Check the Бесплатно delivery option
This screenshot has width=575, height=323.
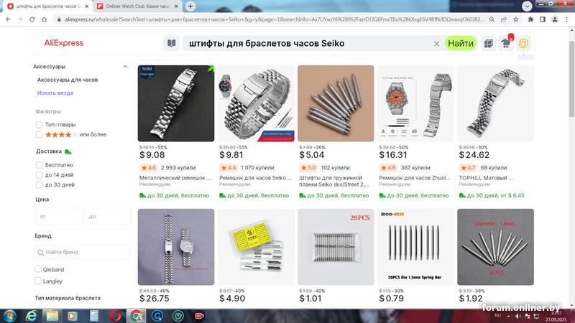[40, 165]
